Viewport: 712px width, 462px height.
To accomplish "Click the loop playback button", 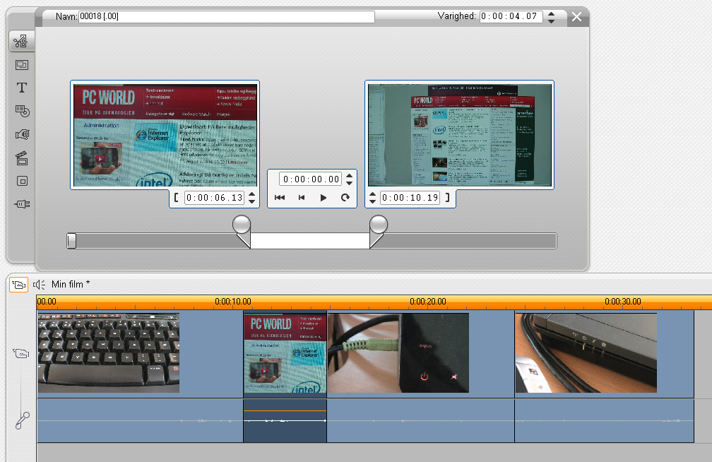I will (x=345, y=198).
